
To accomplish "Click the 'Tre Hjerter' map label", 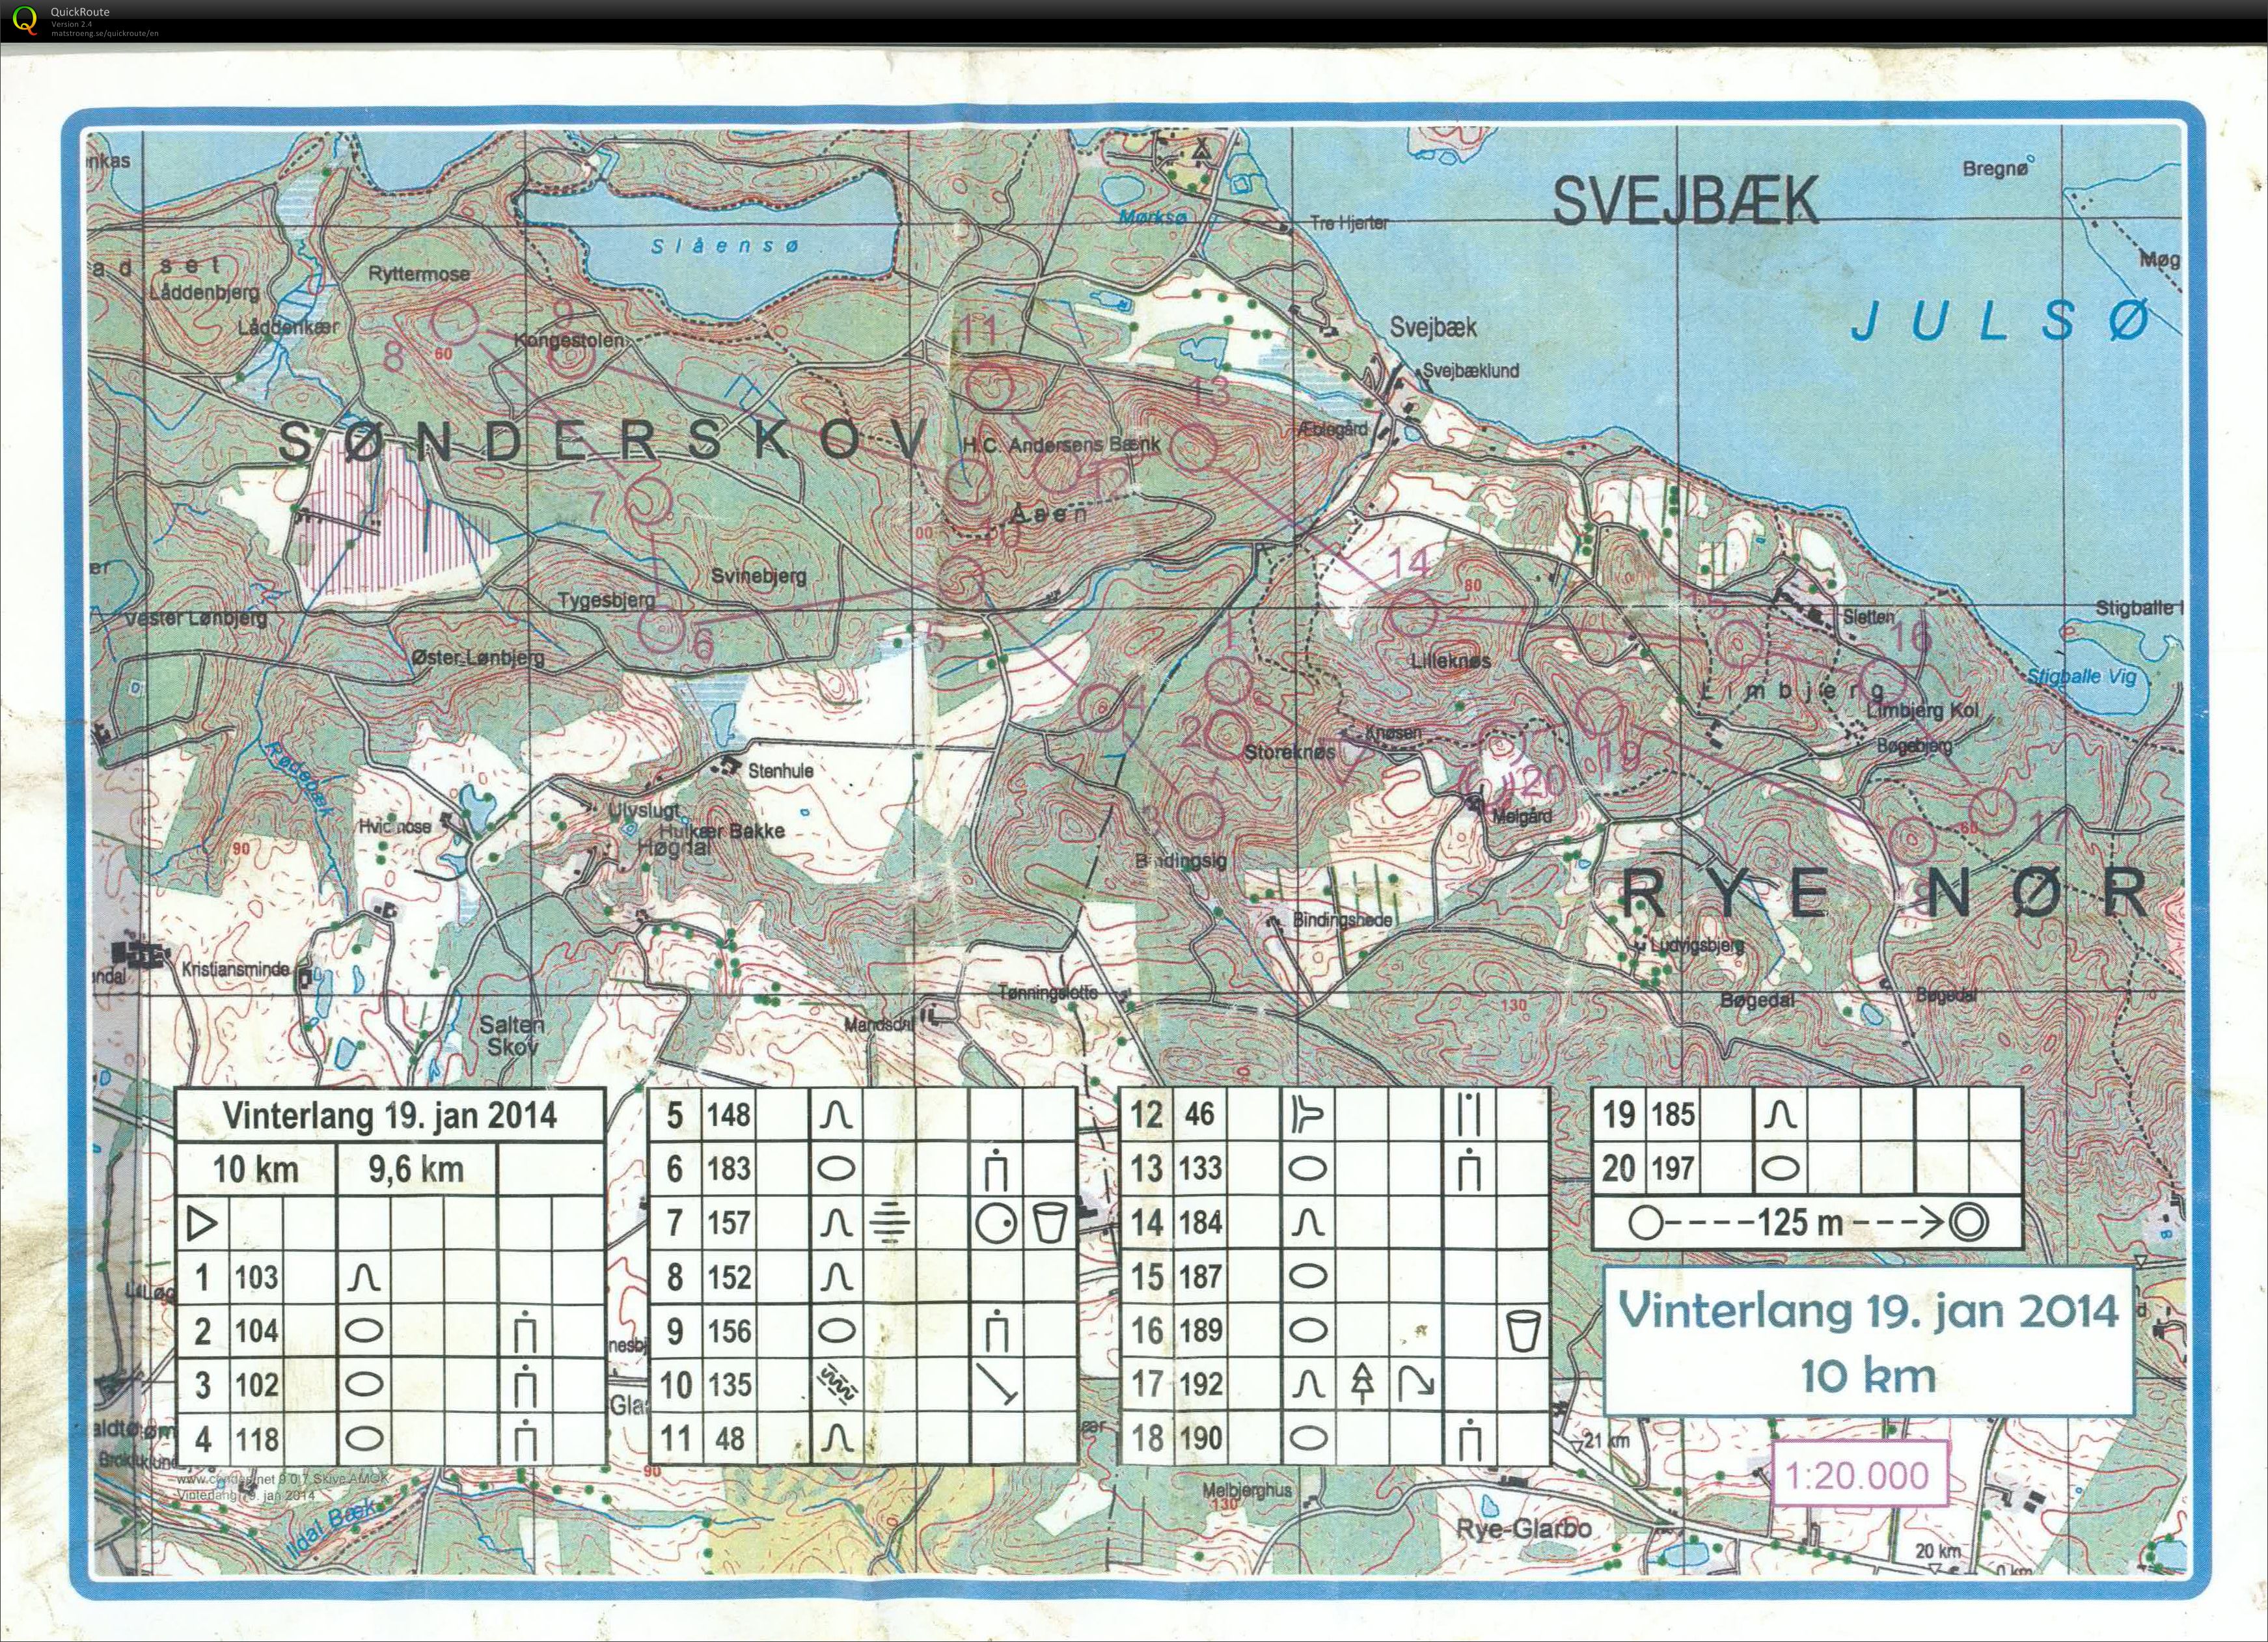I will pyautogui.click(x=1349, y=223).
